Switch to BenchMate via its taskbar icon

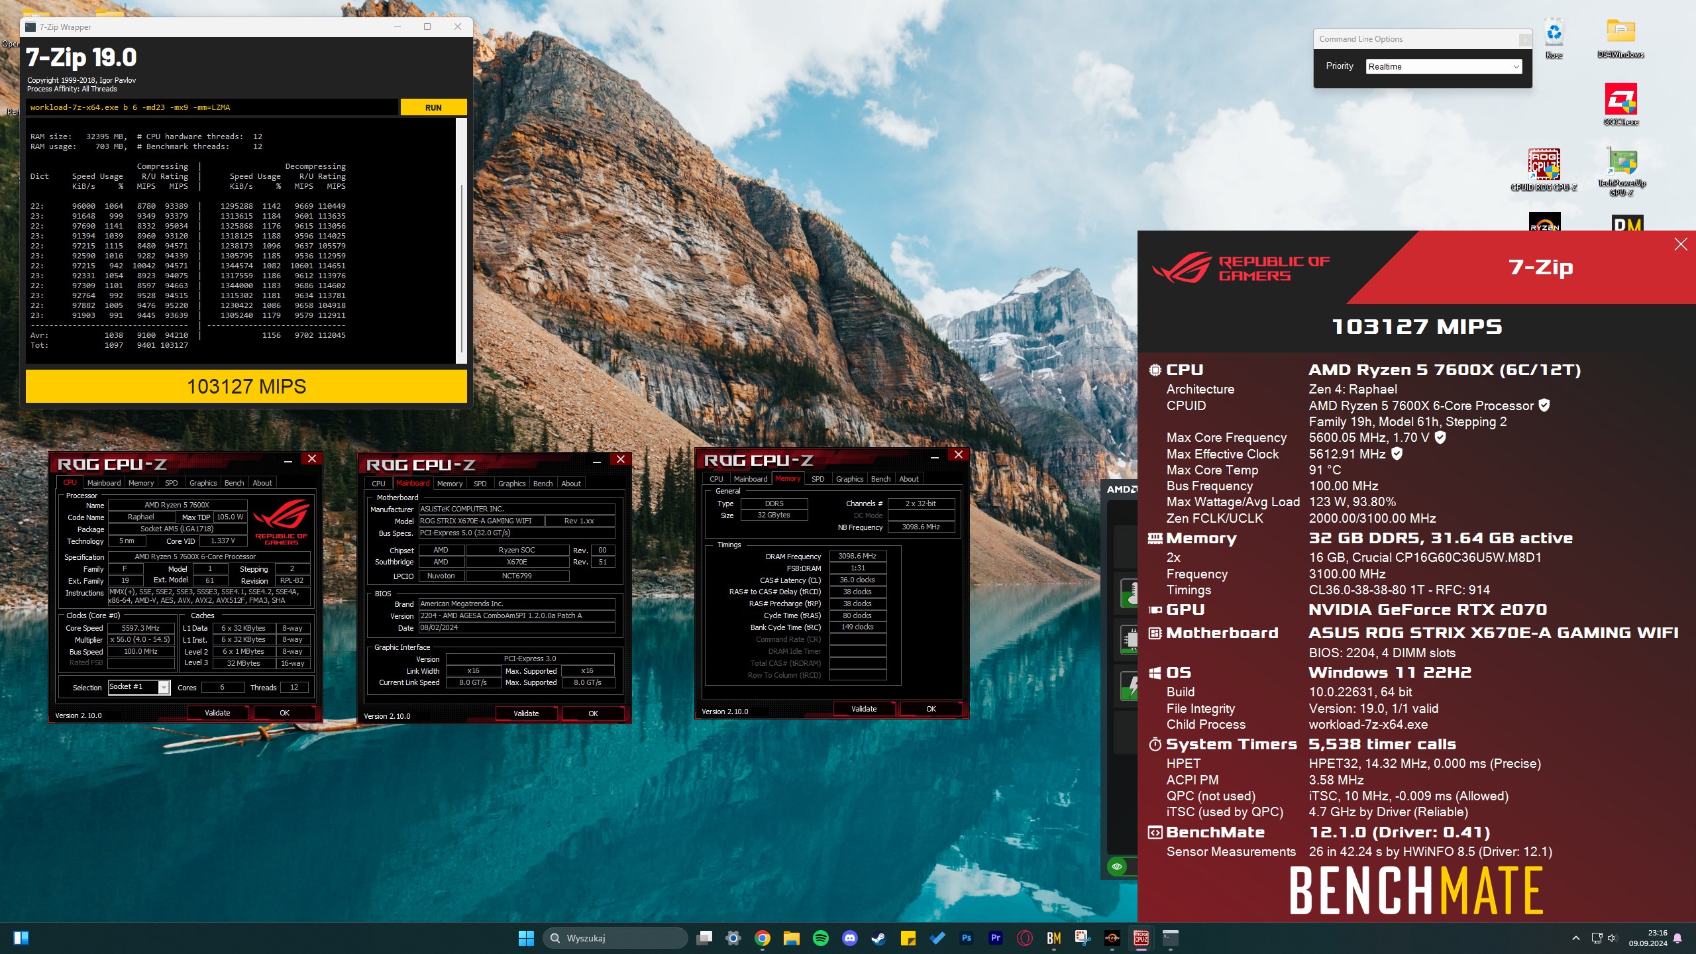(1053, 937)
